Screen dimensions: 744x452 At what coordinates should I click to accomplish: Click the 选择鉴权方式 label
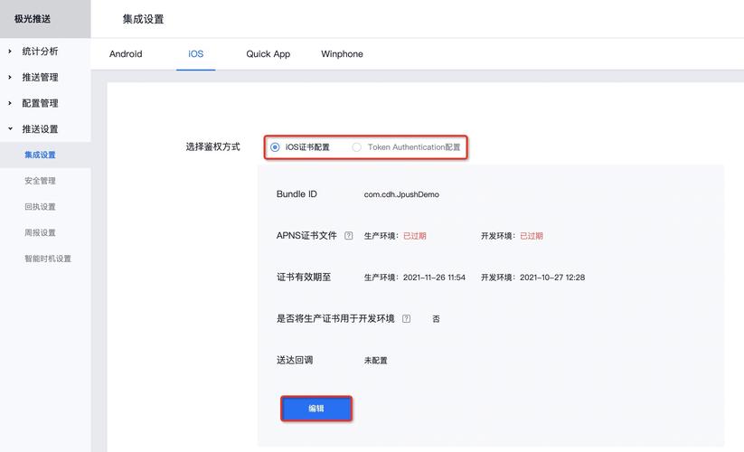tap(213, 147)
